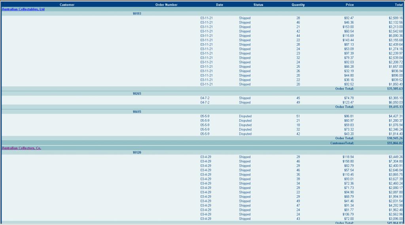Click Disputed status in the $2,346.24 row
This screenshot has width=405, height=225.
pos(245,129)
